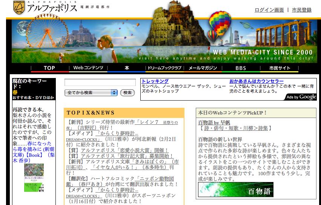Click the Alphapolis shield logo
Viewport: 321px width, 205px height.
pyautogui.click(x=19, y=8)
